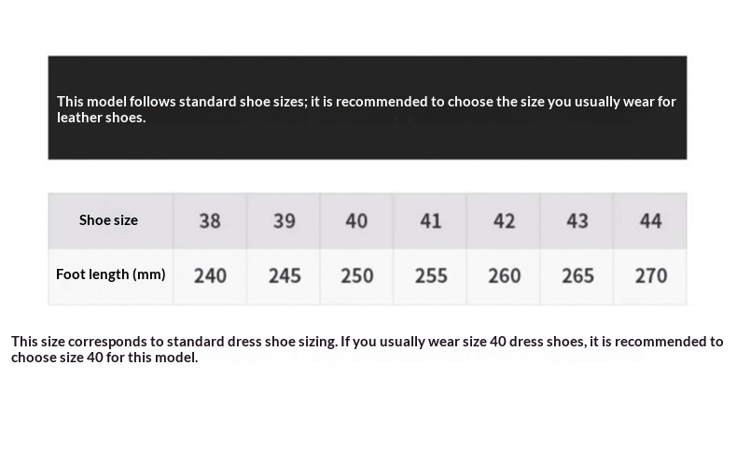
Task: Select the 245 foot length cell
Action: coord(284,275)
